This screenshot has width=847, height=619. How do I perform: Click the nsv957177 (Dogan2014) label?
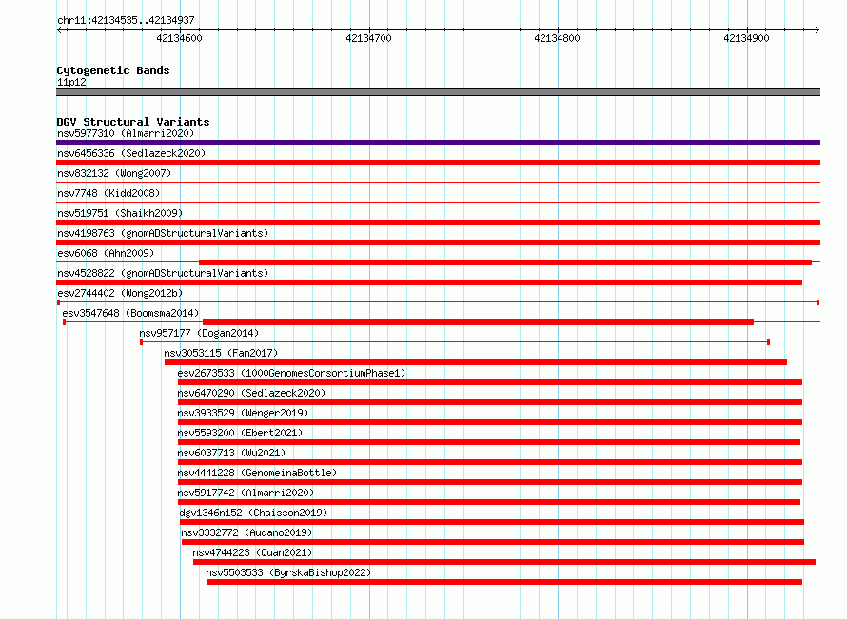199,333
